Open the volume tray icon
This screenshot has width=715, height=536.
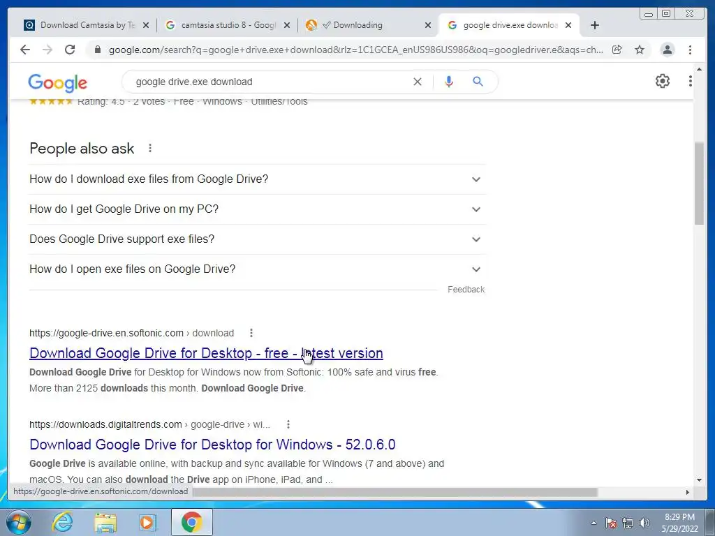[x=644, y=523]
